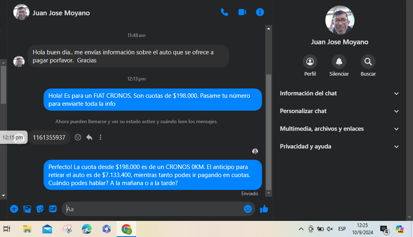The image size is (413, 237).
Task: Start a video call from the chat header
Action: (242, 12)
